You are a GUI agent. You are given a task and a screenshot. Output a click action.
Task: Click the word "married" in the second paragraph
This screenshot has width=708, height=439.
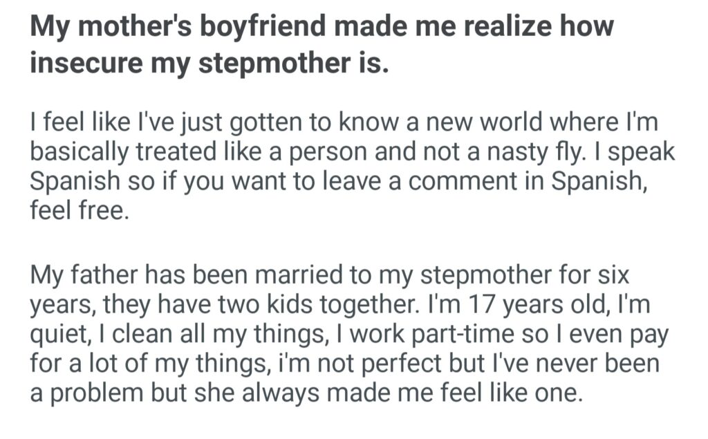click(295, 275)
